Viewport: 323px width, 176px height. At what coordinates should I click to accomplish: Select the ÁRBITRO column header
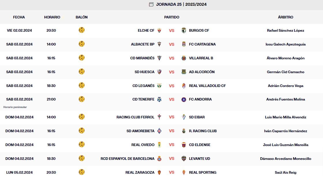[x=286, y=17]
